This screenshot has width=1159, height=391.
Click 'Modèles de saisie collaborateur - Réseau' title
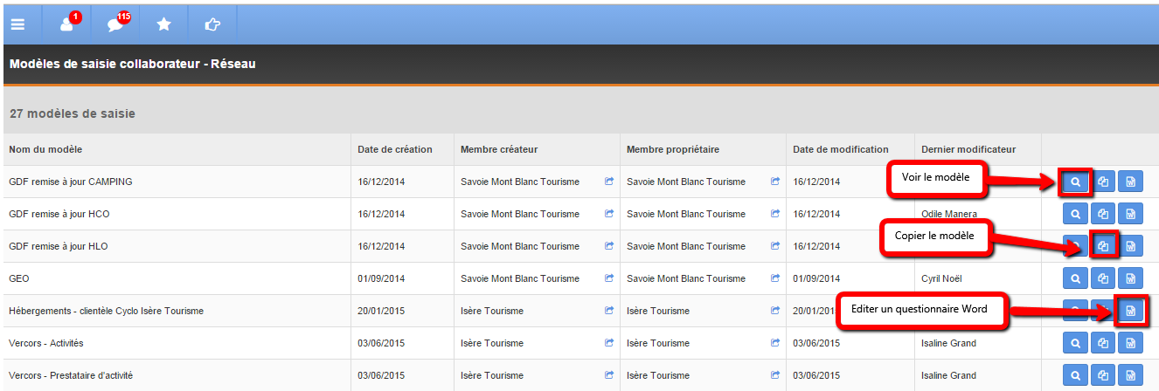(133, 64)
